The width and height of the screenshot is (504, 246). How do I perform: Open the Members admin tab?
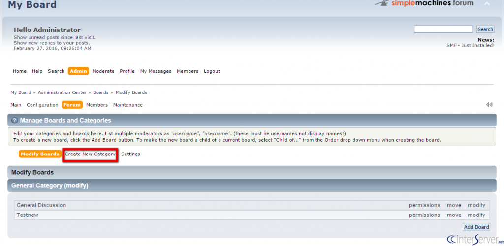(97, 105)
